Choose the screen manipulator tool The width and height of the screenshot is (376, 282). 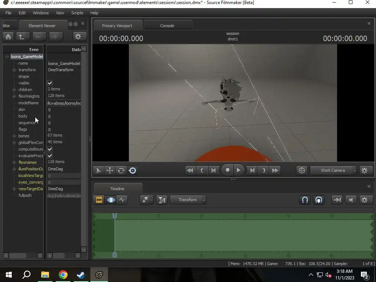132,170
